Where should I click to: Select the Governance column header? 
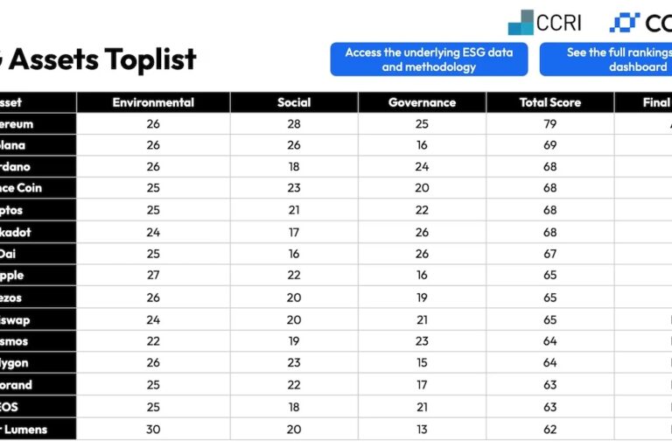[422, 102]
